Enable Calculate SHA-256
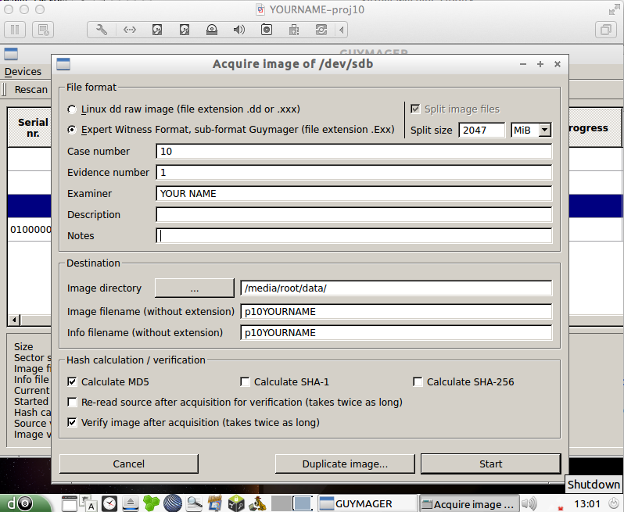 point(418,382)
